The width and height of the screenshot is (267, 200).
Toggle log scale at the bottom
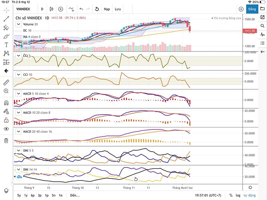[238, 195]
